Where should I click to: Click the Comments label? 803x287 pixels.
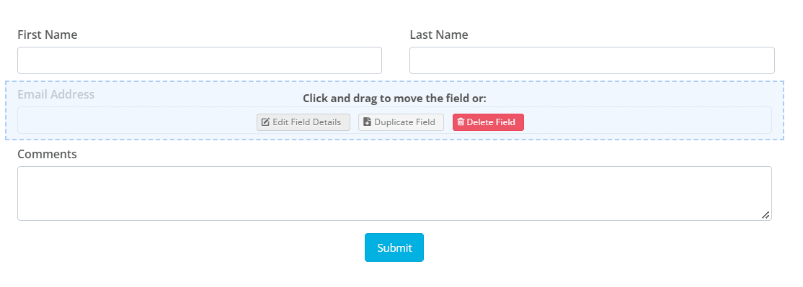pos(47,154)
